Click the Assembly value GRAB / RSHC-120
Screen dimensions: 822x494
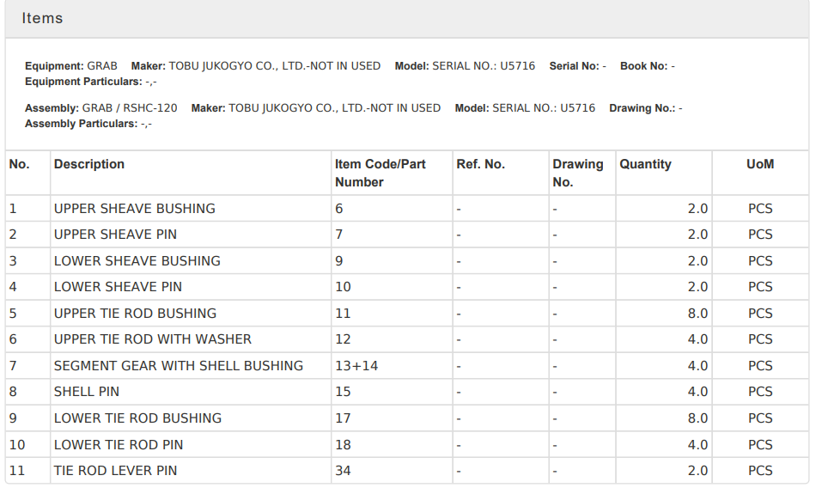[130, 108]
